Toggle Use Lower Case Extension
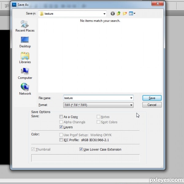Viewport: 184px width, 184px height. [x=81, y=149]
